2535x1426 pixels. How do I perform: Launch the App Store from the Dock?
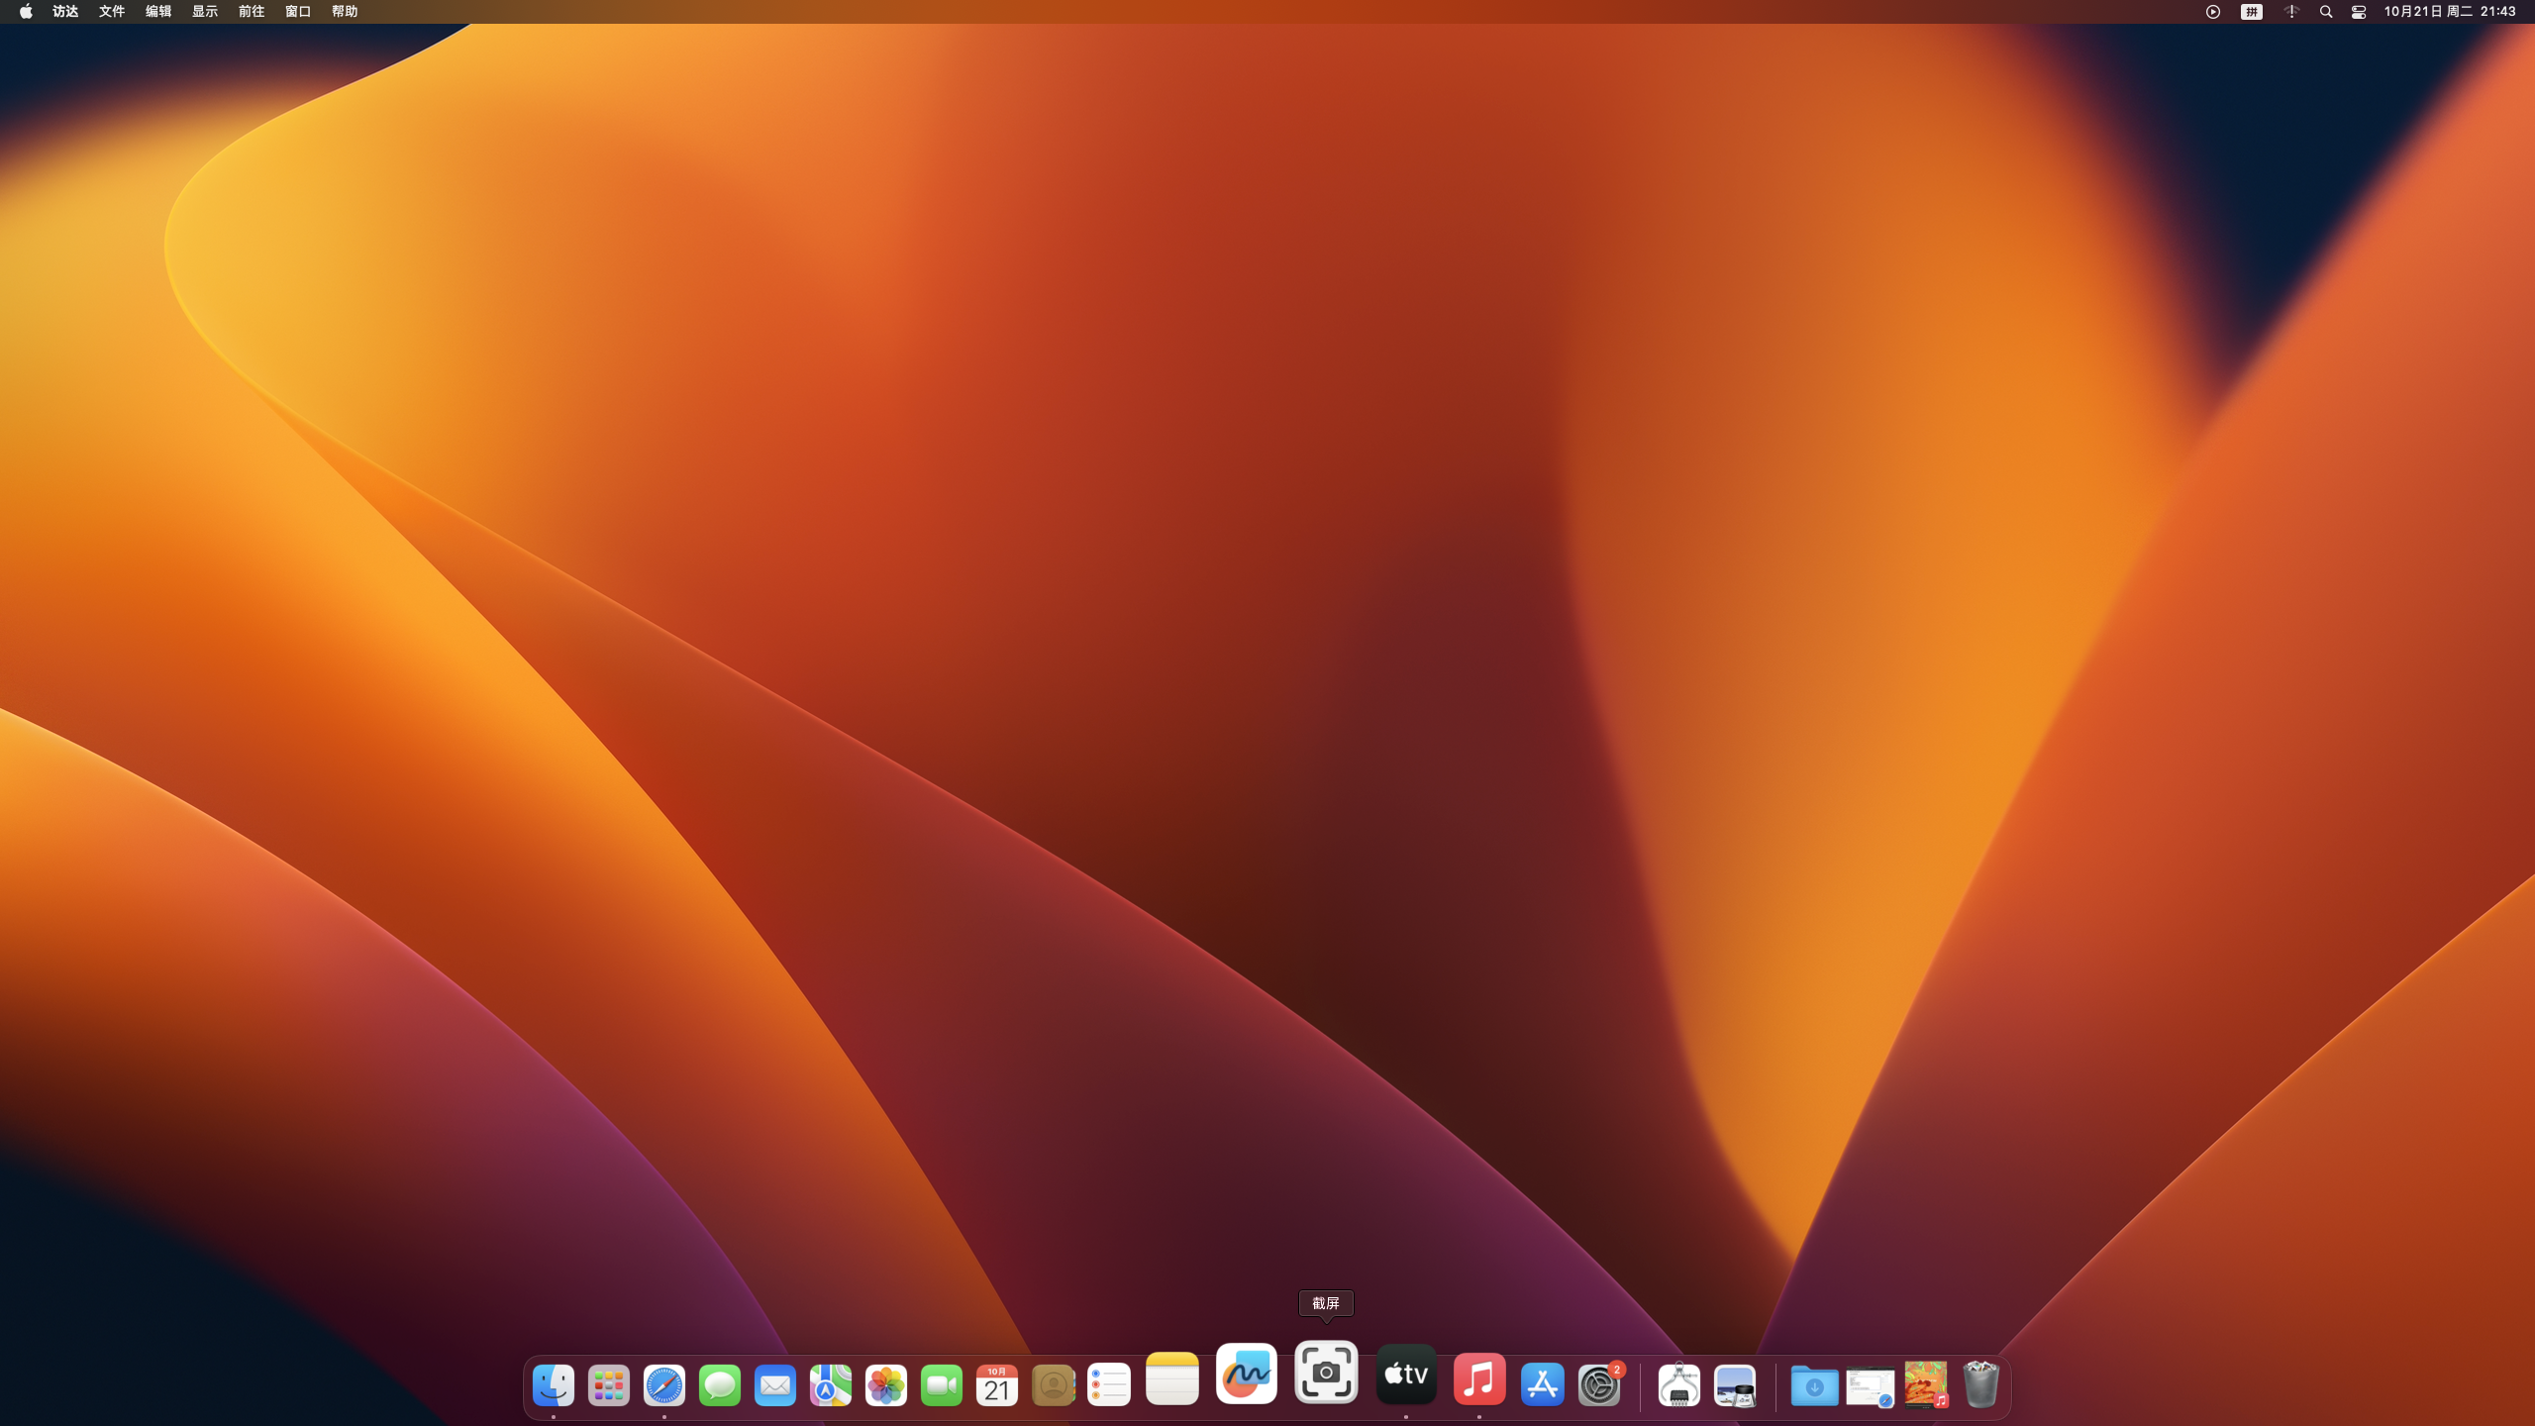(x=1542, y=1384)
